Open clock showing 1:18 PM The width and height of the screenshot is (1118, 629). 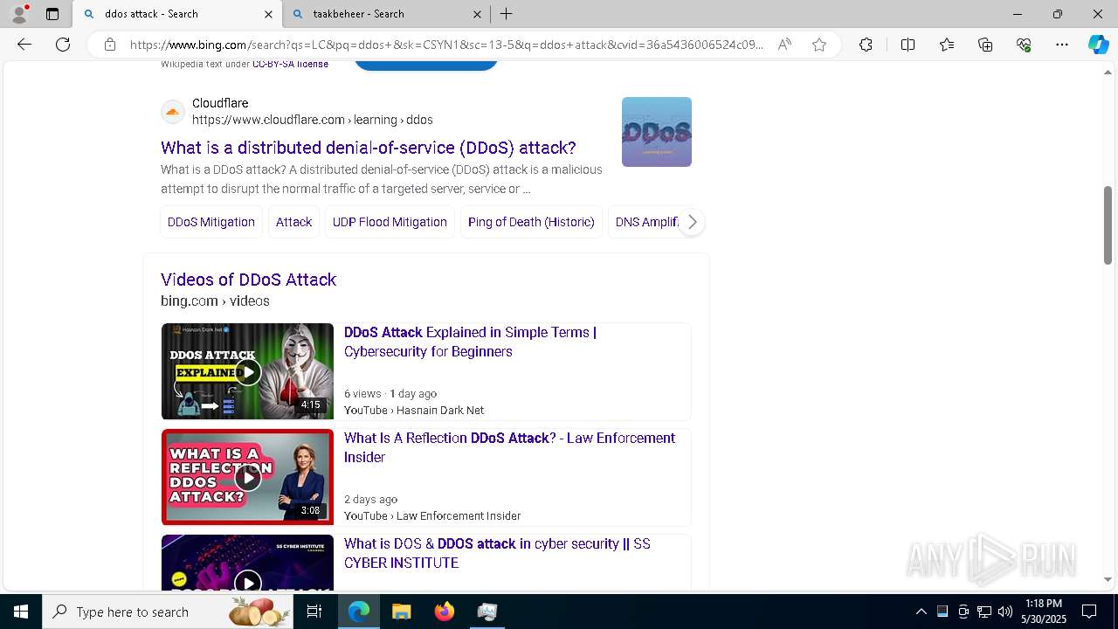[1044, 612]
